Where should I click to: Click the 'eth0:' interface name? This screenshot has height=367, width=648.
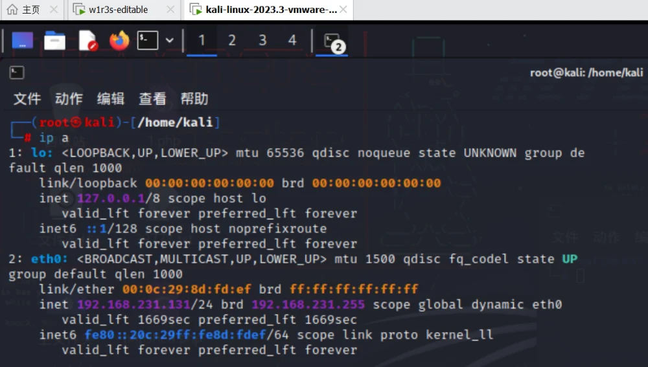click(x=49, y=259)
